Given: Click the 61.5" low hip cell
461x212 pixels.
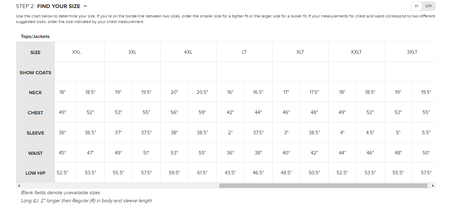Looking at the screenshot, I should tap(202, 173).
